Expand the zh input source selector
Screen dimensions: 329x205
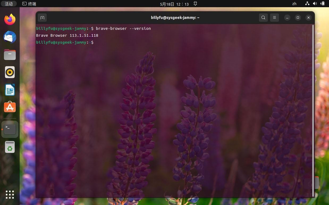(294, 4)
